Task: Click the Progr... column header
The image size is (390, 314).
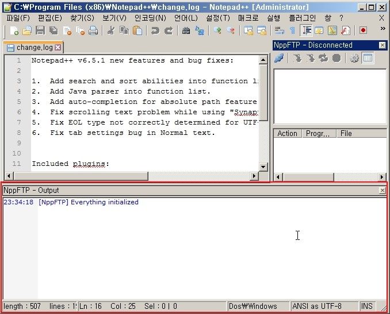Action: tap(319, 134)
